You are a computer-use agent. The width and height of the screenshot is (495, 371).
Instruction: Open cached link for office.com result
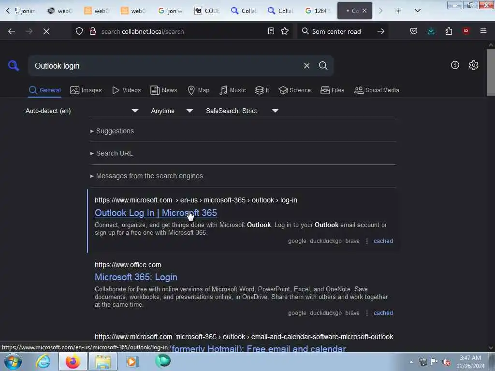[x=383, y=313]
